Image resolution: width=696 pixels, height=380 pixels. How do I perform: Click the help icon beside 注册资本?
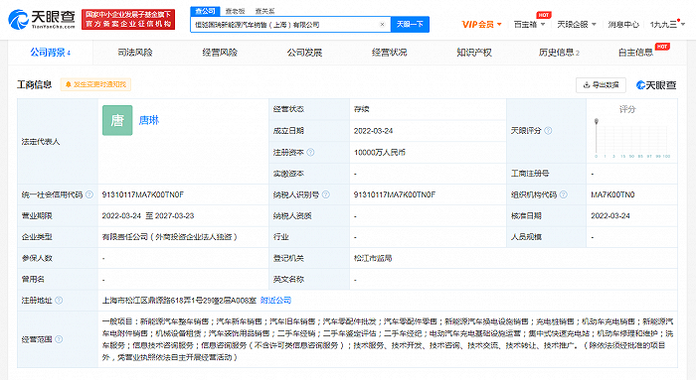[x=310, y=153]
